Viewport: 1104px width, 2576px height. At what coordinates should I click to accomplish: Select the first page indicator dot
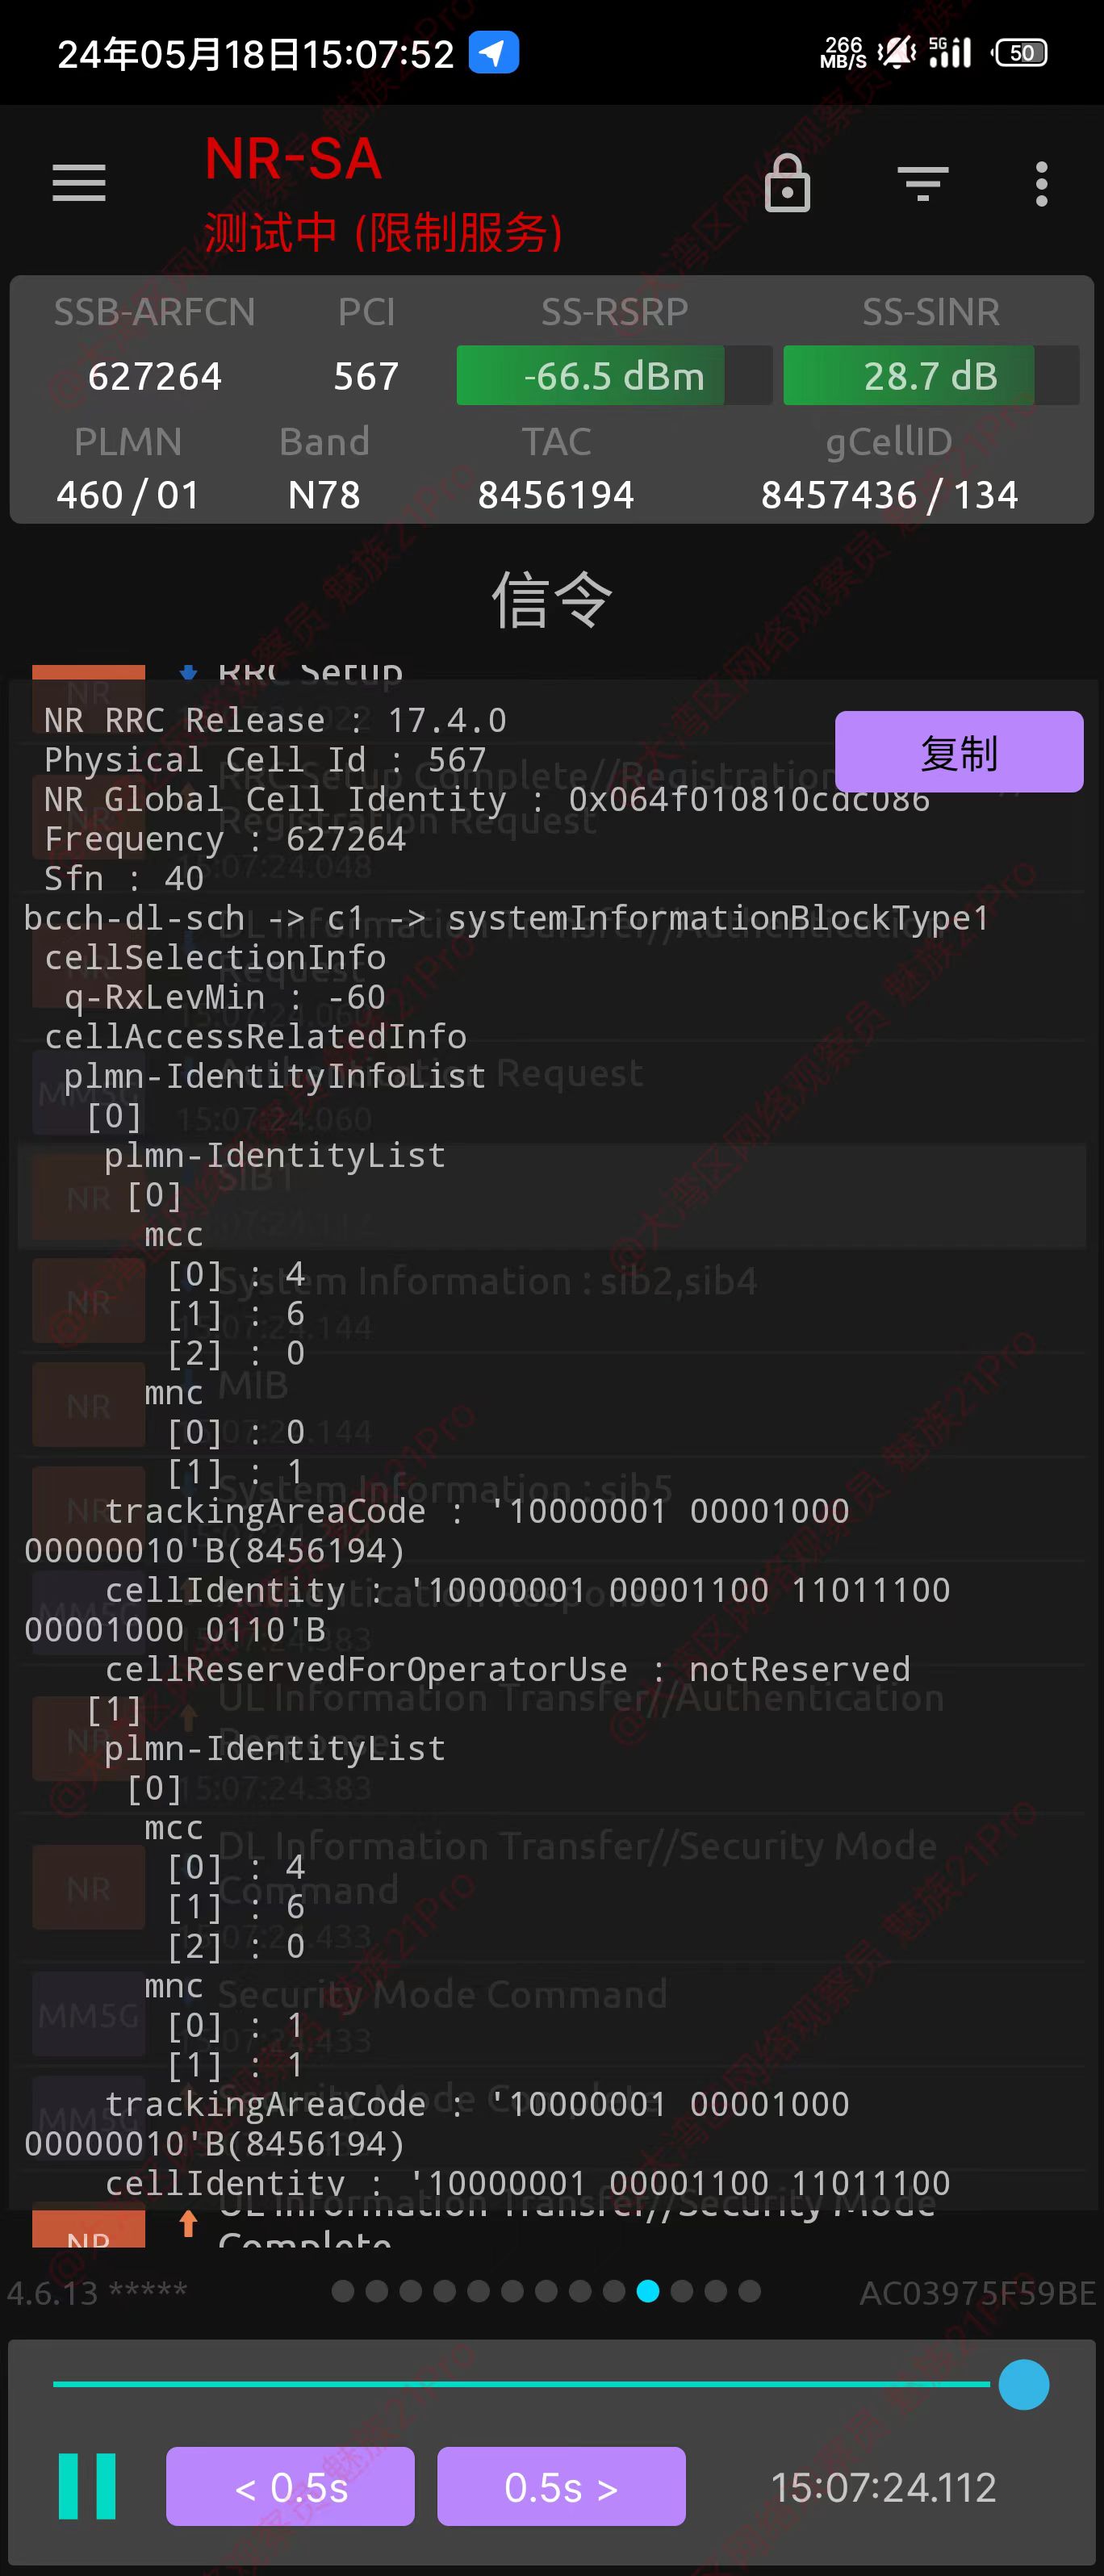[x=343, y=2291]
